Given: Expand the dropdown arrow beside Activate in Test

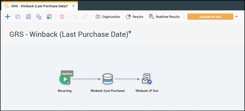Looking at the screenshot, I should [236, 17].
